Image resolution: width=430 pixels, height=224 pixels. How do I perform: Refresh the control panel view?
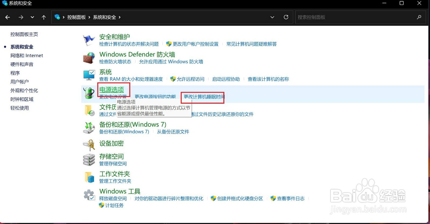(286, 17)
